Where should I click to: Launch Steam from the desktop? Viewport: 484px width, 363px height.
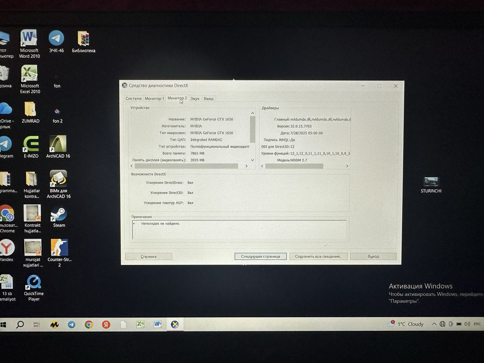(59, 216)
